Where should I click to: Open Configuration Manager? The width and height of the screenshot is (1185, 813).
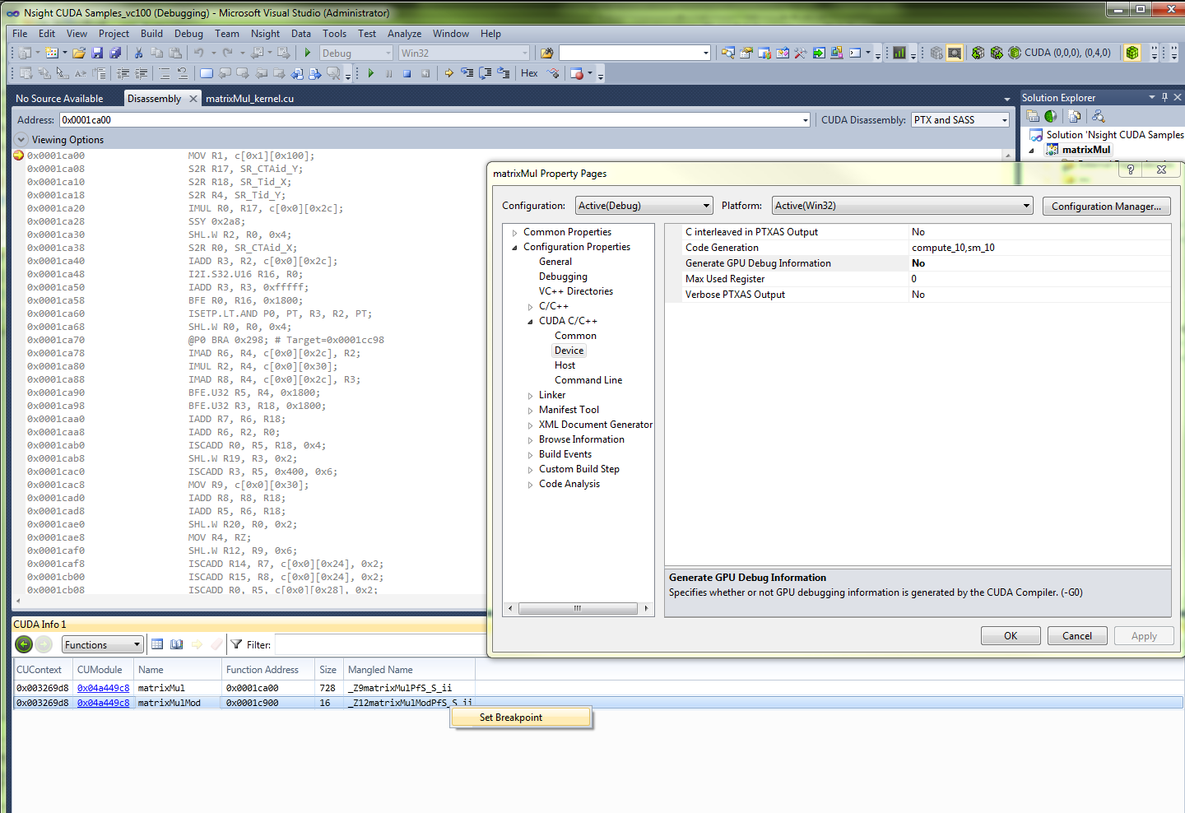1106,206
